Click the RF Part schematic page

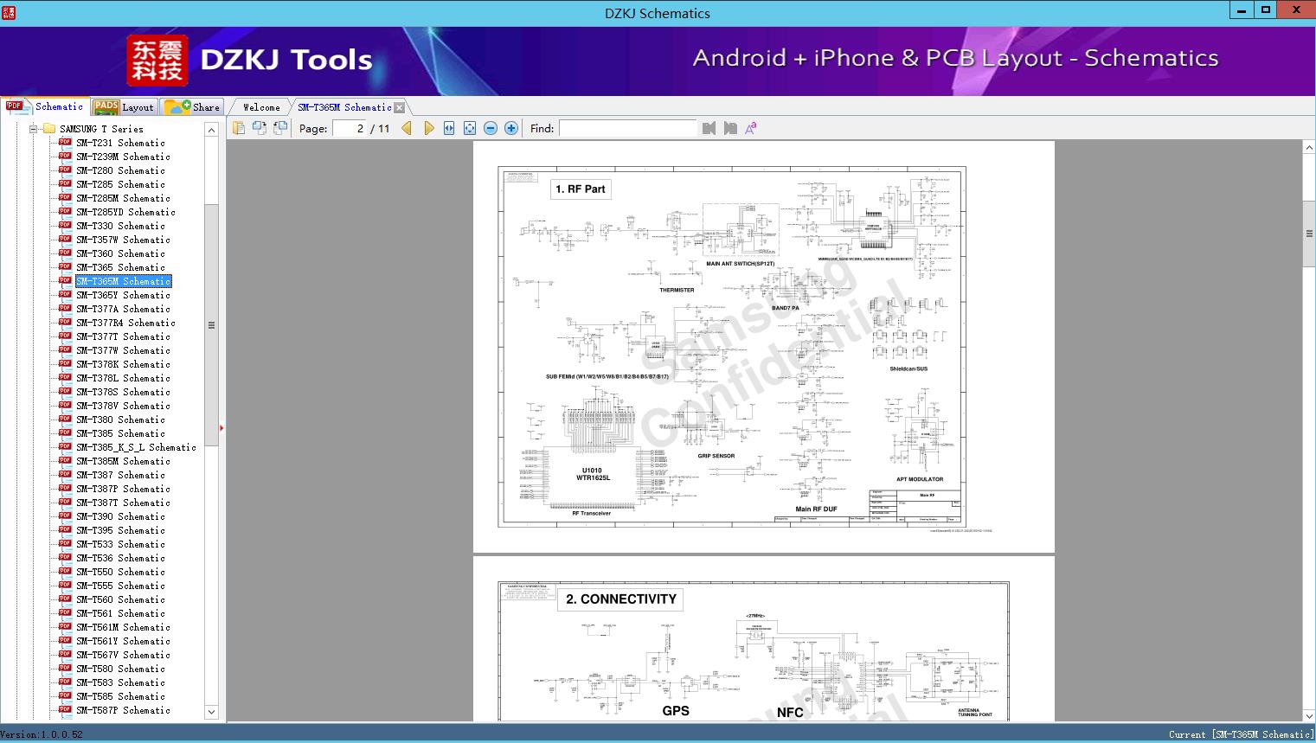(x=764, y=347)
